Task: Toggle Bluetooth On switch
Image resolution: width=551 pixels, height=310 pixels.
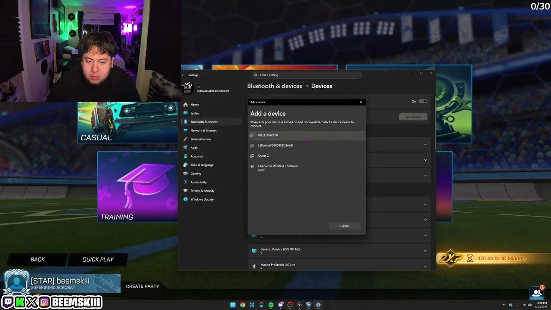Action: [x=423, y=101]
